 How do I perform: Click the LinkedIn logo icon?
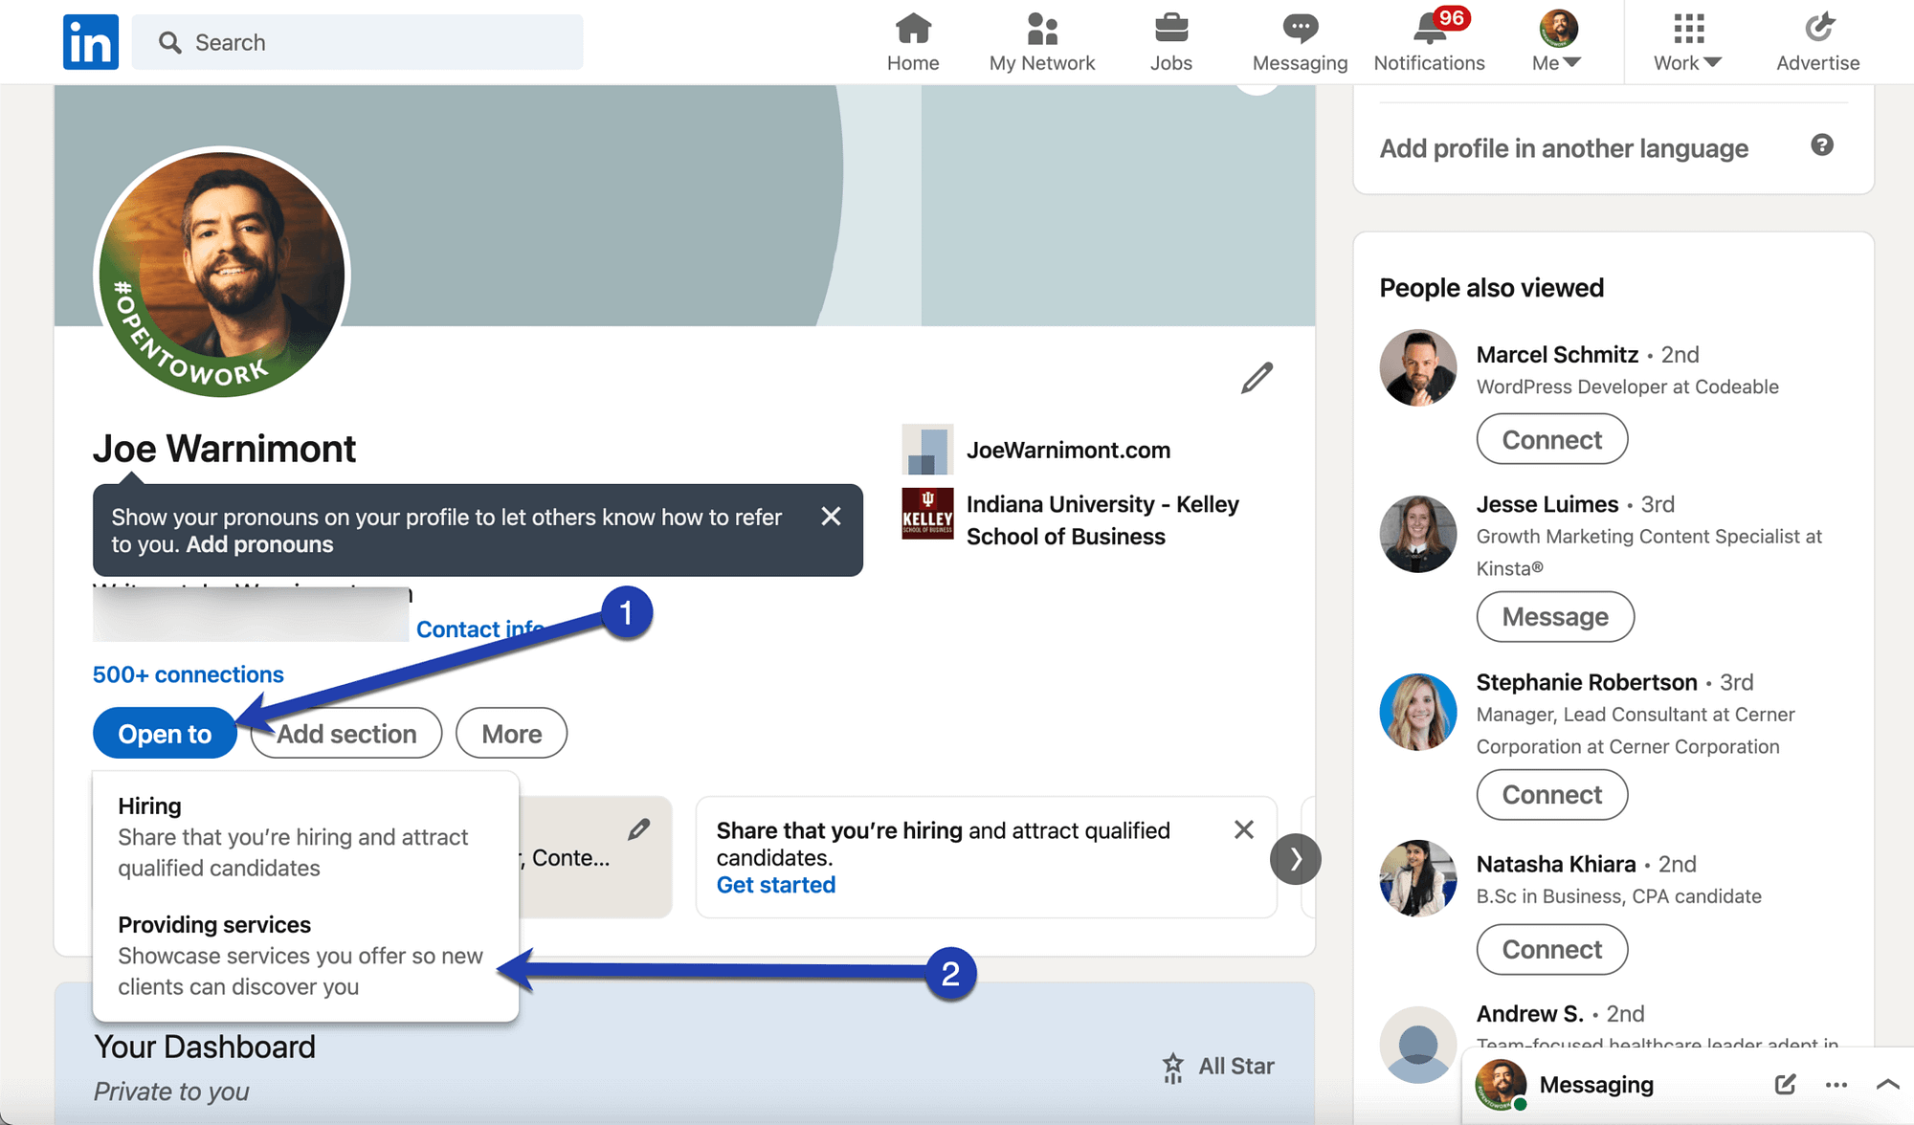(91, 42)
